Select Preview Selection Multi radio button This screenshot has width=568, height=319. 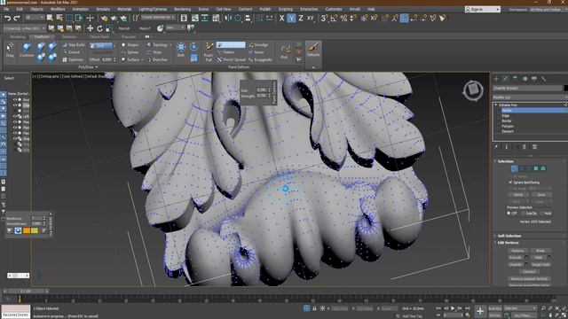tap(541, 214)
